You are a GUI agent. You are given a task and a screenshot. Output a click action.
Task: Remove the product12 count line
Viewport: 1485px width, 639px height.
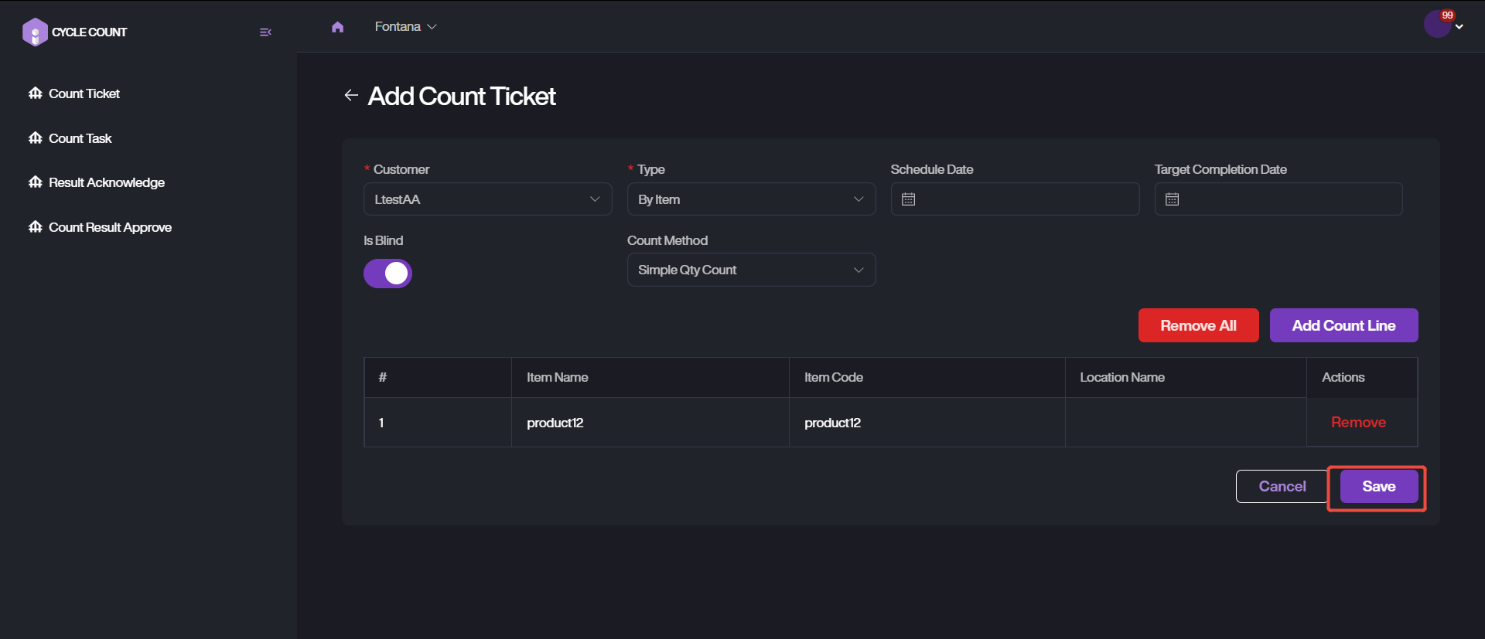coord(1358,423)
